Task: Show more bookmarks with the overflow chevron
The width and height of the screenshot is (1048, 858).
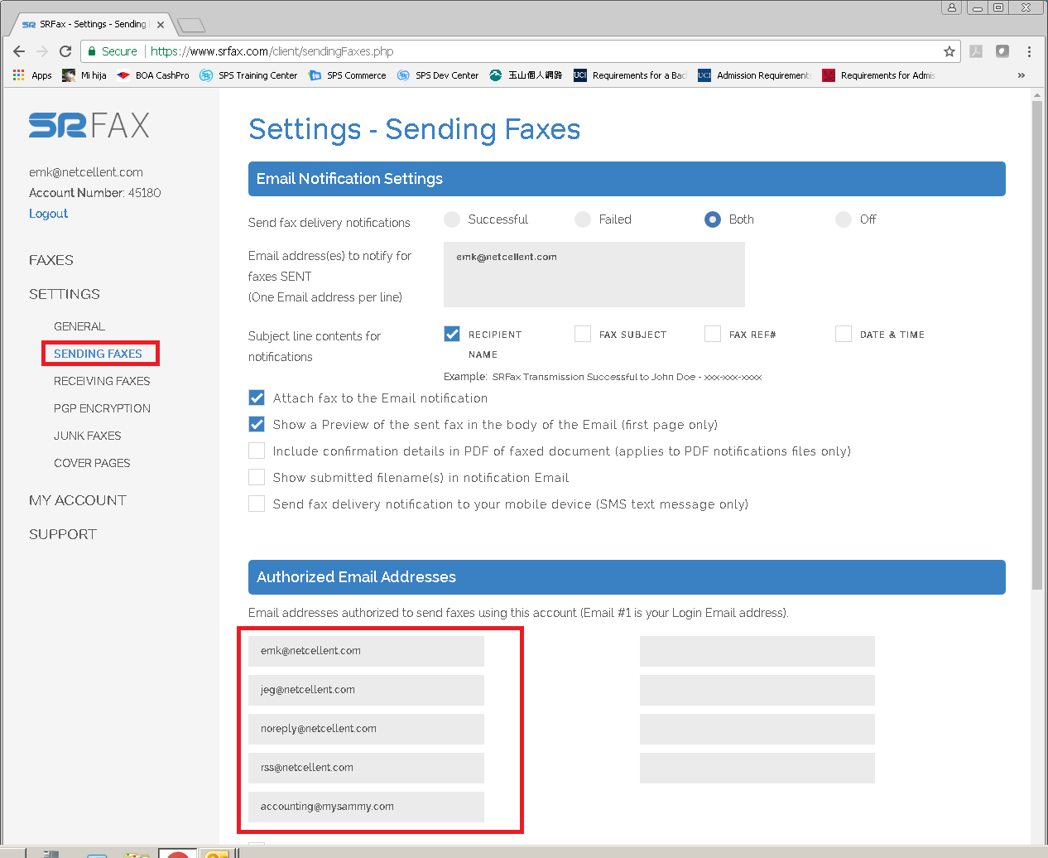Action: pyautogui.click(x=1022, y=75)
